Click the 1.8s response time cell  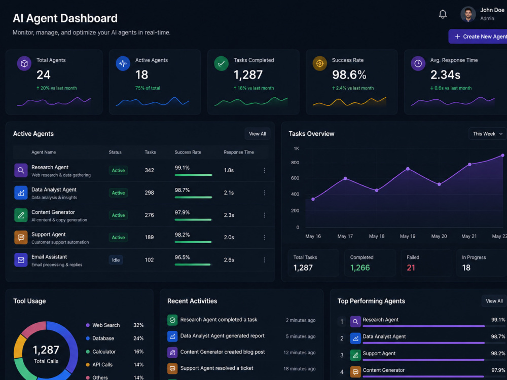point(229,170)
